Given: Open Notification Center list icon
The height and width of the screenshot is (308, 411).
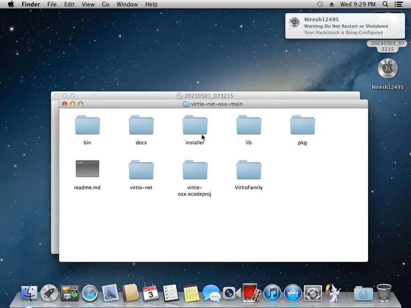Looking at the screenshot, I should pos(399,4).
